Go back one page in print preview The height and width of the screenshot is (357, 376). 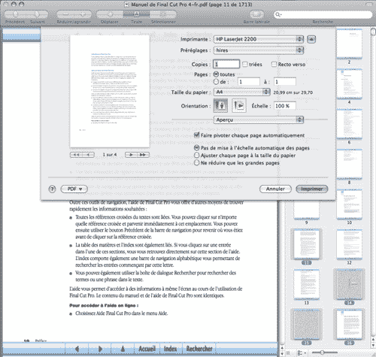coord(88,155)
